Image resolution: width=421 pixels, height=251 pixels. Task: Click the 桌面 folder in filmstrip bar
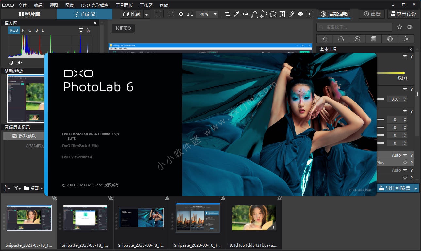[31, 188]
